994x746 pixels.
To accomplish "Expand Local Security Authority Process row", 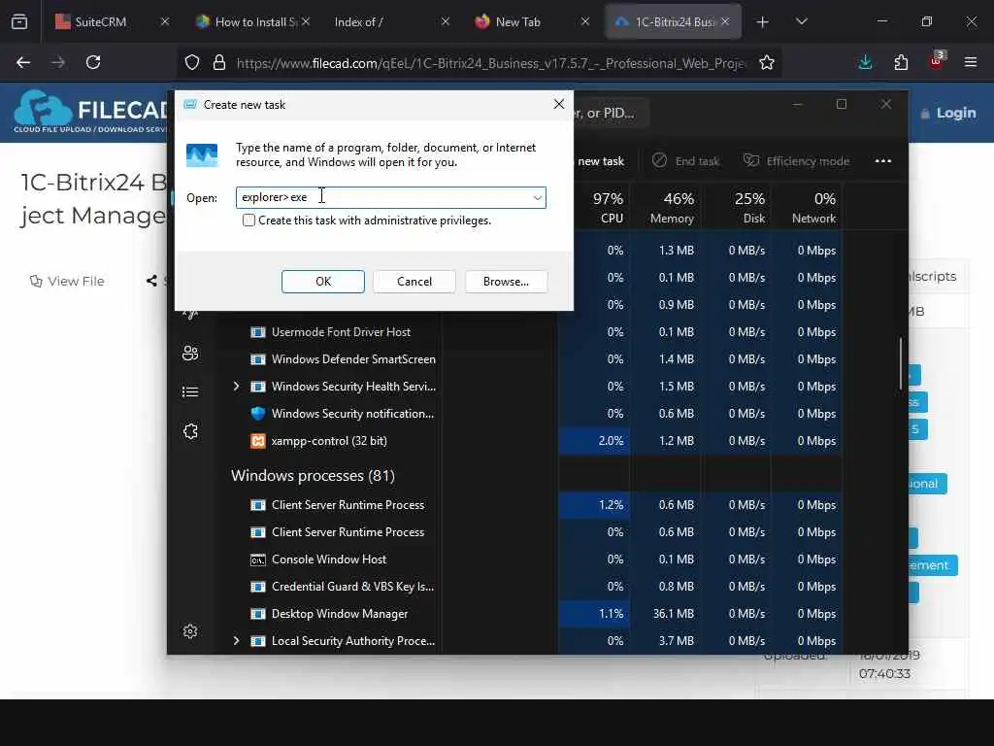I will (236, 641).
